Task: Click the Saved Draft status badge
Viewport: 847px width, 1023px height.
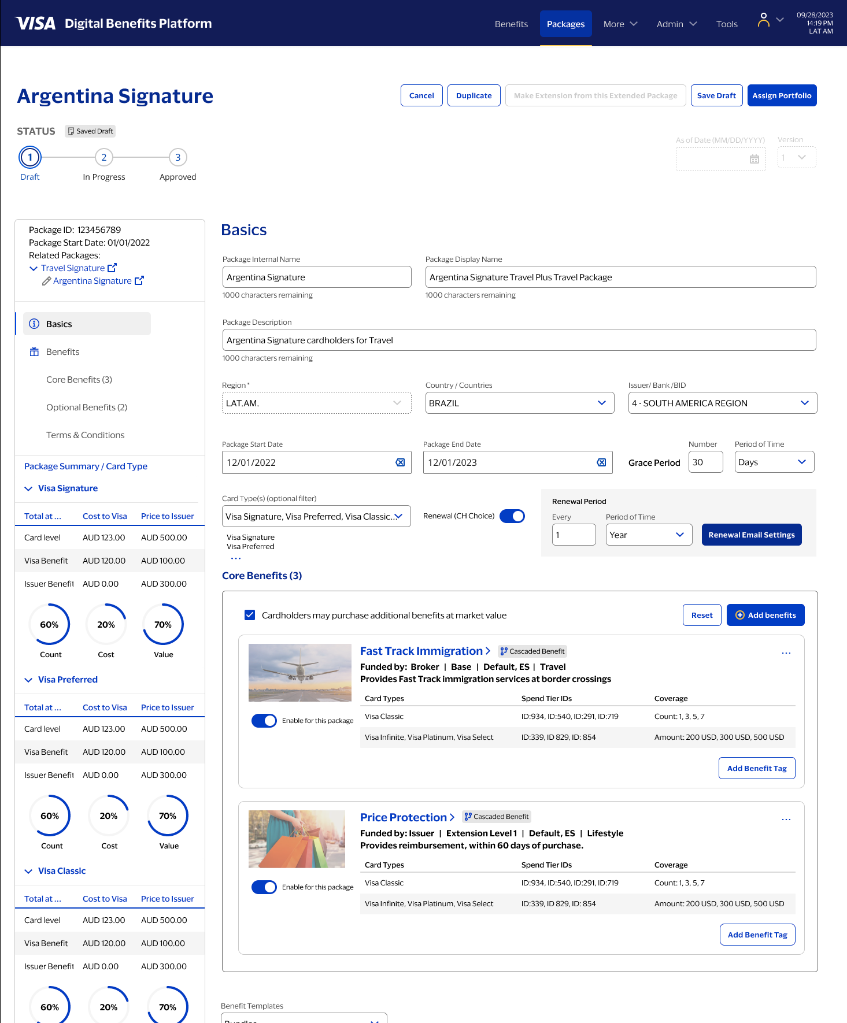Action: [90, 131]
